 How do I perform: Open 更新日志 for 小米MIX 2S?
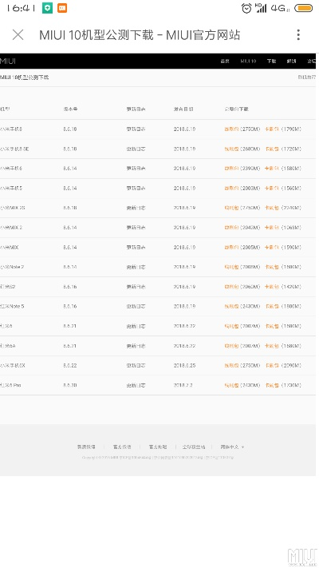tap(136, 208)
